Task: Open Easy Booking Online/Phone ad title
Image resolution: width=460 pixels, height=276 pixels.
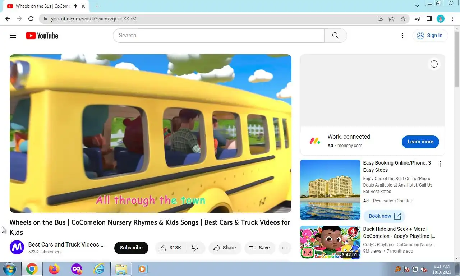Action: click(397, 166)
